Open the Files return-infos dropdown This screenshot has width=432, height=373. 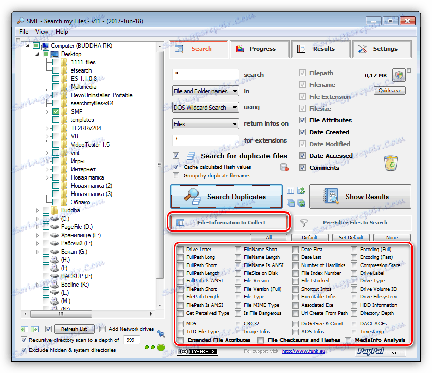click(206, 124)
